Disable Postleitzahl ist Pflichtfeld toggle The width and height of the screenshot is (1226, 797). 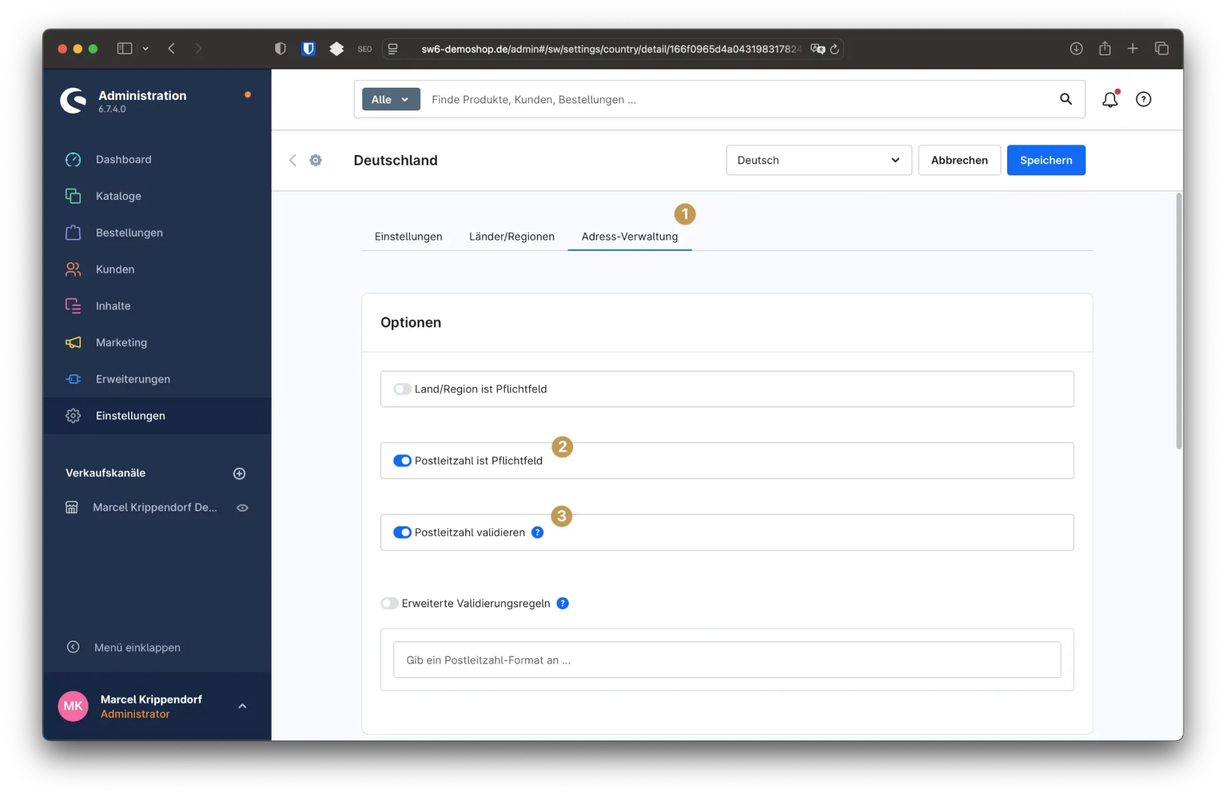coord(402,460)
